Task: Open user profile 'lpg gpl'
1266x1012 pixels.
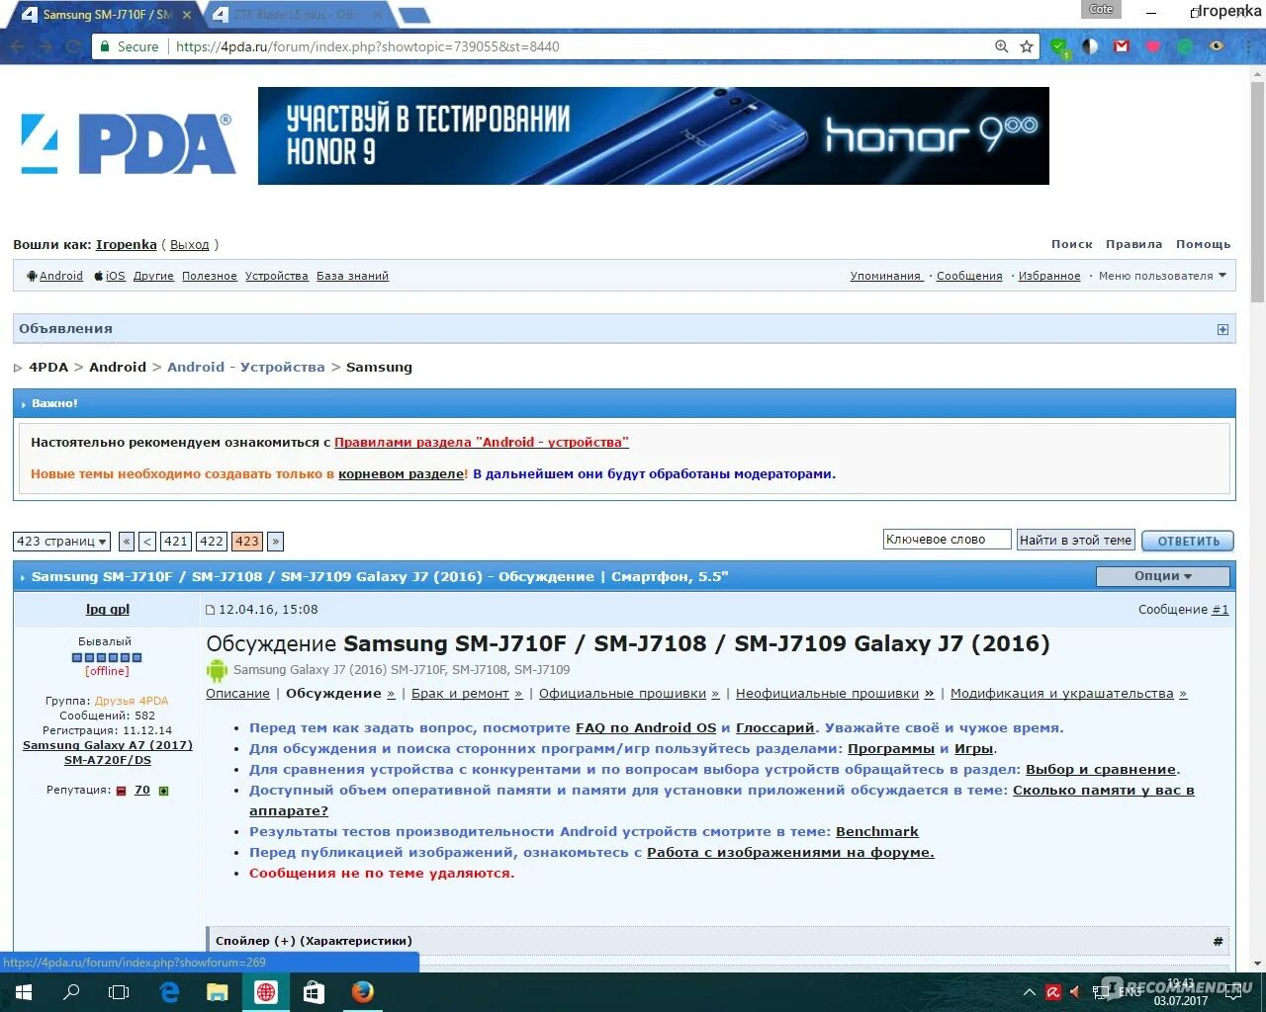Action: (x=108, y=610)
